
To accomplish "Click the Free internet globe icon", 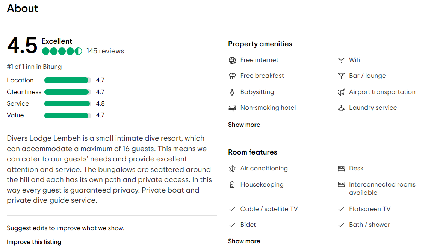I will (232, 60).
